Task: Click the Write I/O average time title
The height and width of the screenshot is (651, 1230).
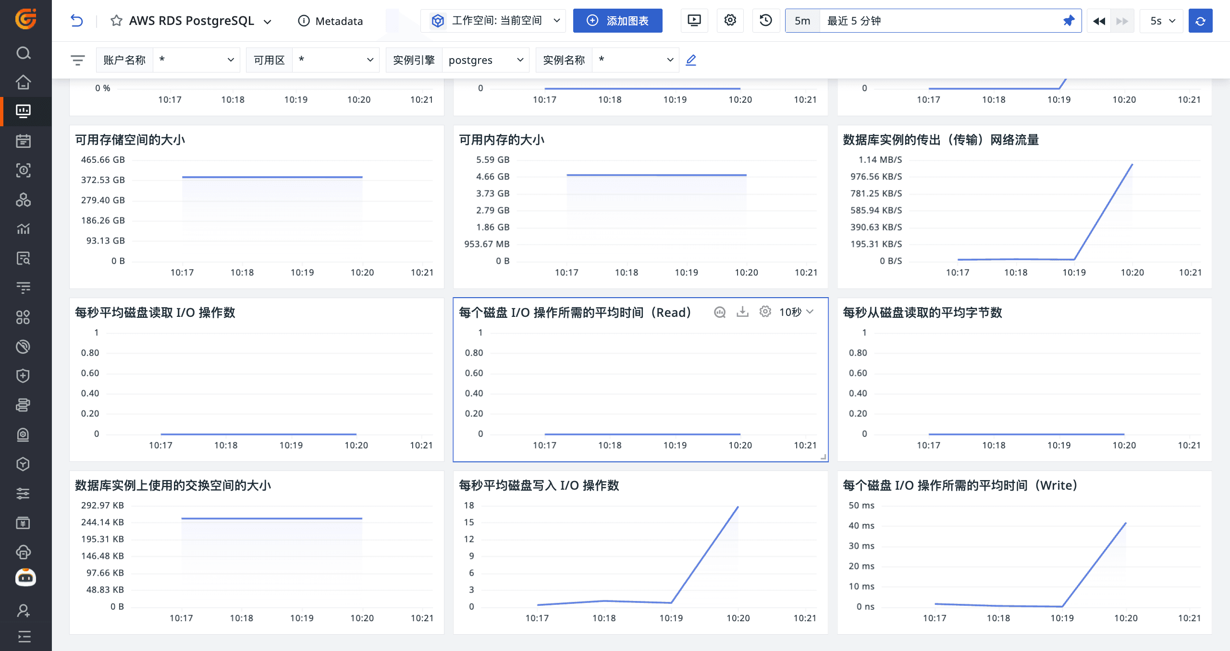Action: click(960, 485)
